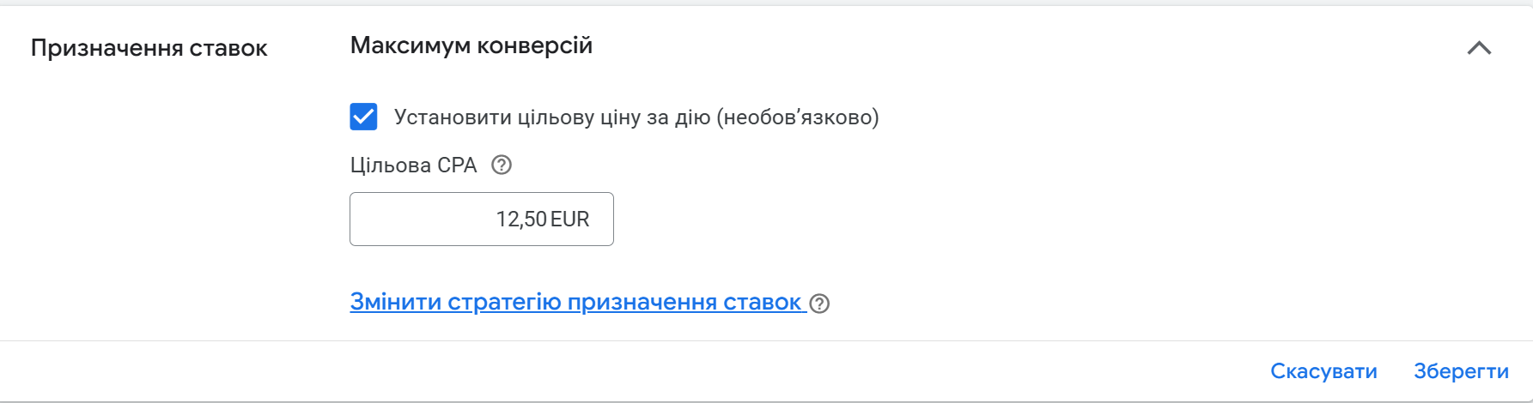This screenshot has height=403, width=1533.
Task: Save changes with the 'Зберегти' button
Action: point(1461,371)
